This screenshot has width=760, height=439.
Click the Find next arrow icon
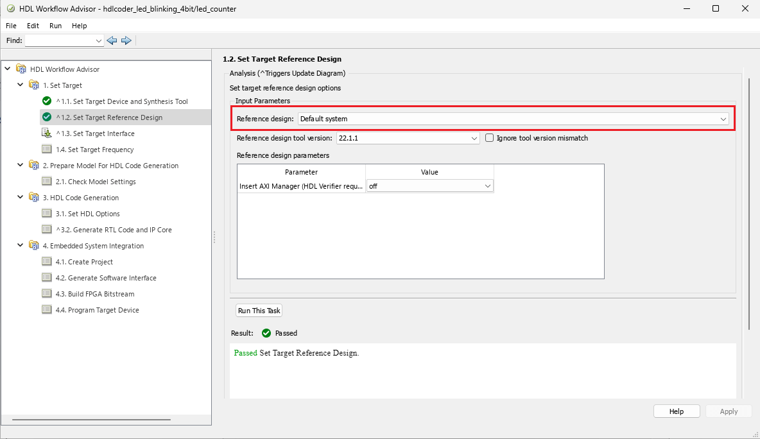(x=126, y=40)
